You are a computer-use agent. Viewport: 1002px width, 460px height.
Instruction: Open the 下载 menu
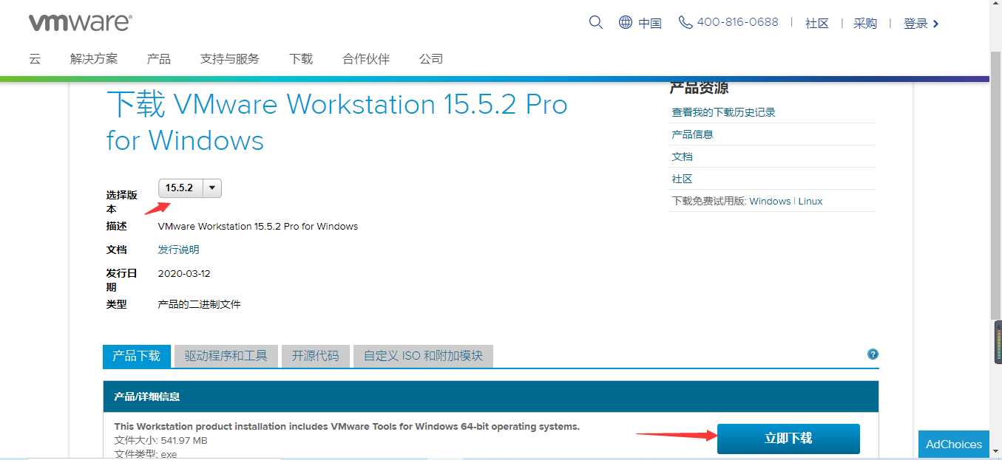pos(301,59)
